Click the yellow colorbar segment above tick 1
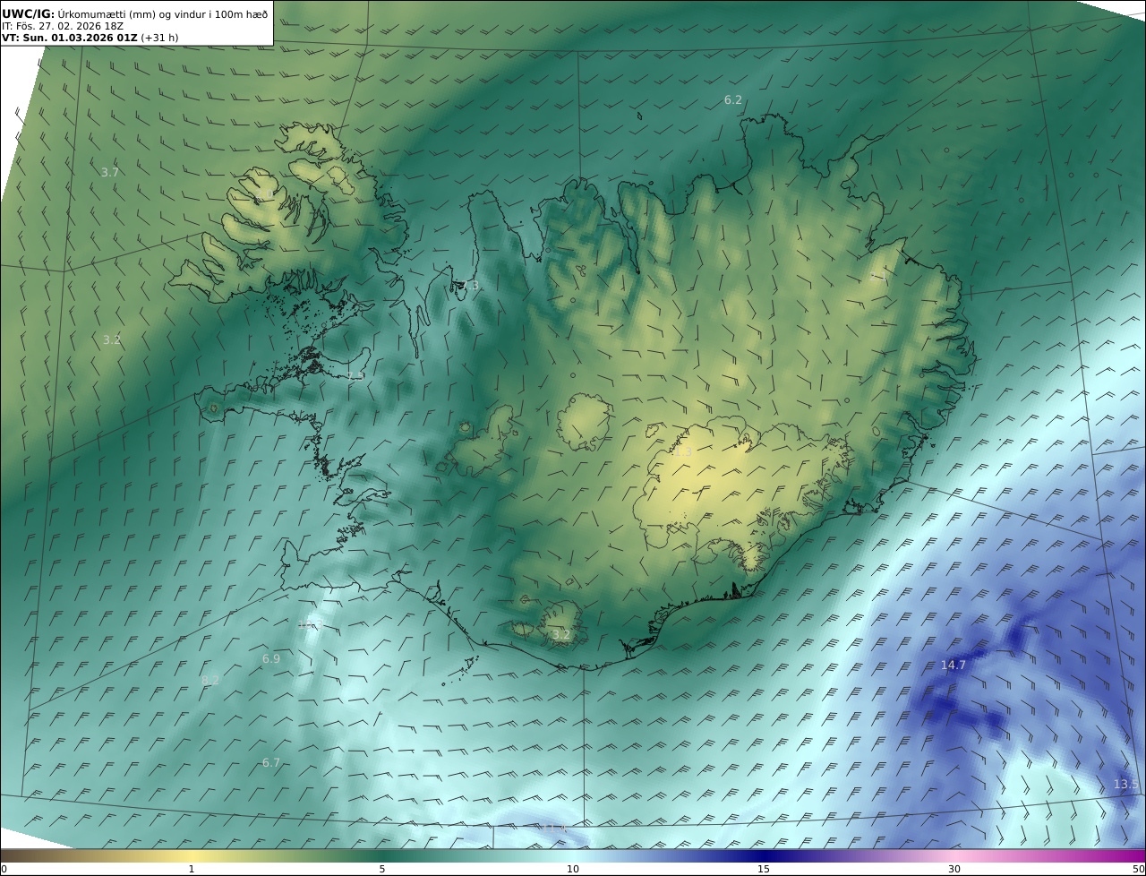This screenshot has width=1146, height=876. pos(192,855)
